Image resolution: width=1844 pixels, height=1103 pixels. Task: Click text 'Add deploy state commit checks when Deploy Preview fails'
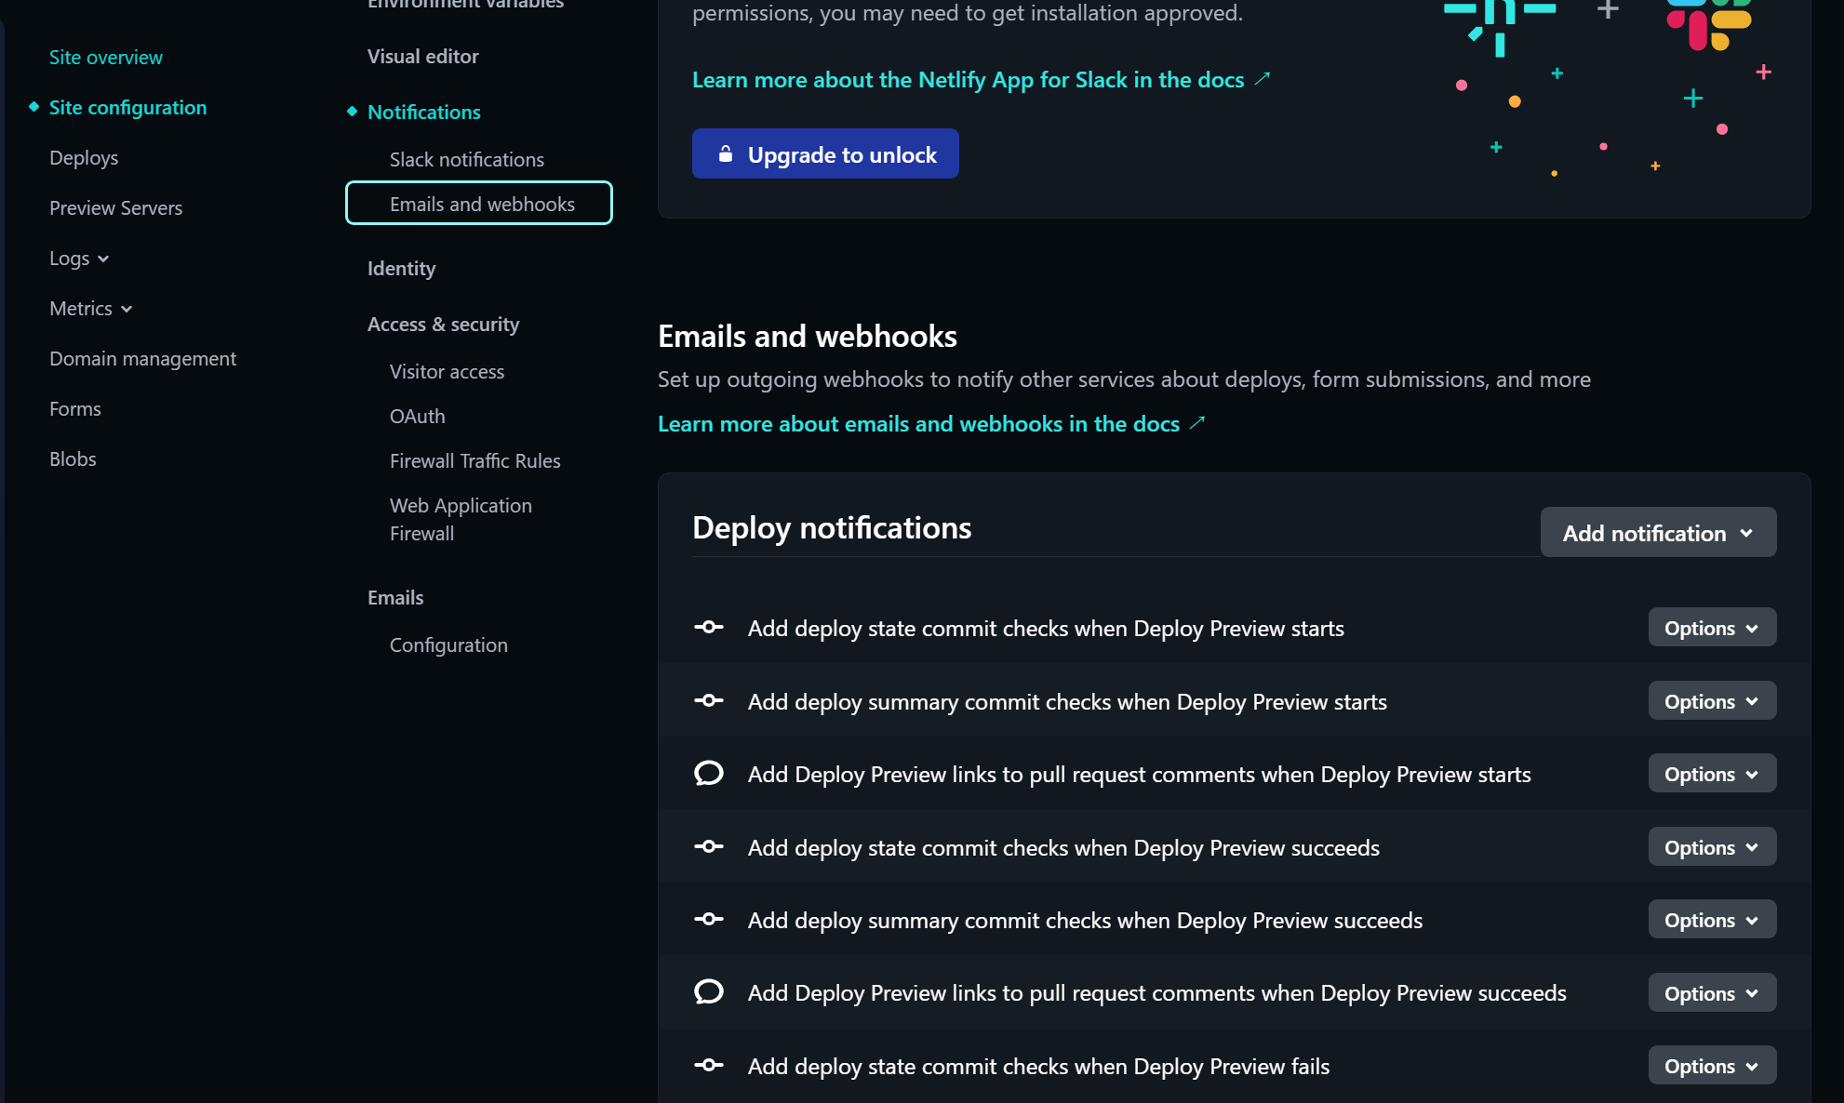[x=1039, y=1066]
